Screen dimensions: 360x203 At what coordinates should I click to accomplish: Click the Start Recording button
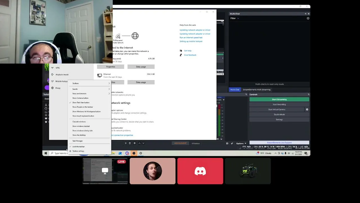click(279, 104)
